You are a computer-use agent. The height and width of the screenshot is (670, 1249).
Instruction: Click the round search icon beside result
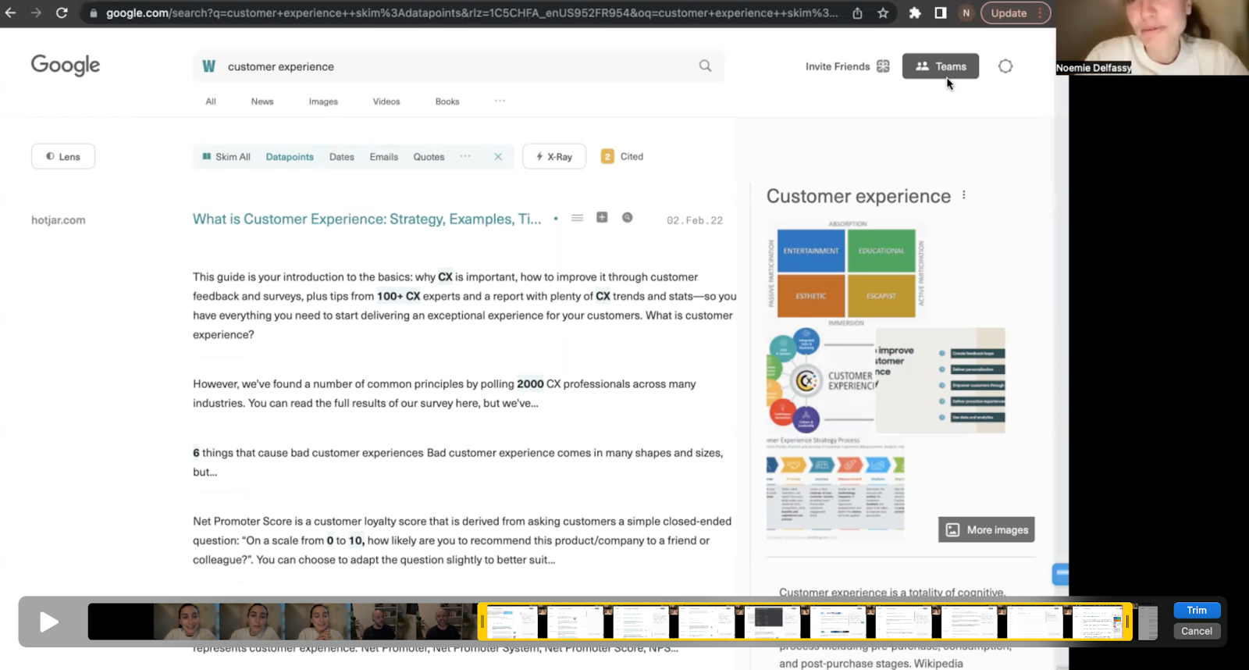[627, 218]
